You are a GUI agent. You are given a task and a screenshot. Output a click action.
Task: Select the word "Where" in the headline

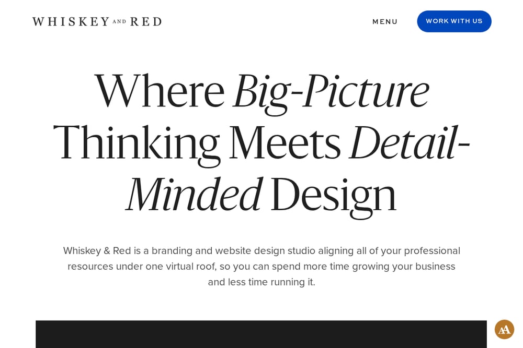click(x=160, y=91)
